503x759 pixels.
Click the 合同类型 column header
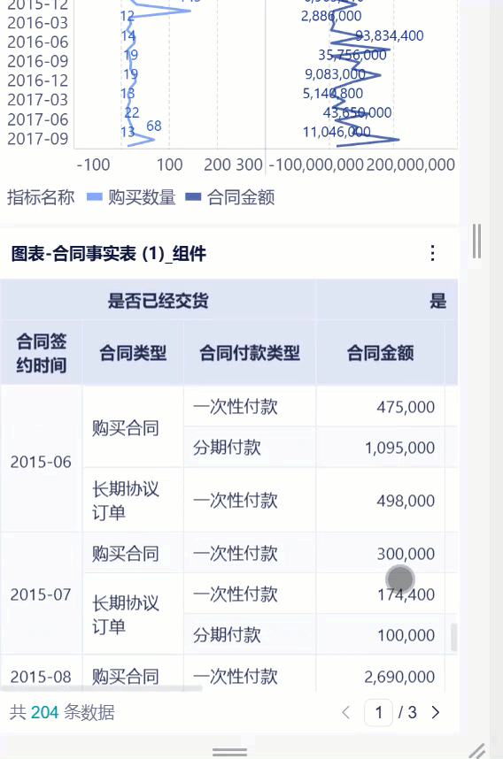[x=133, y=353]
